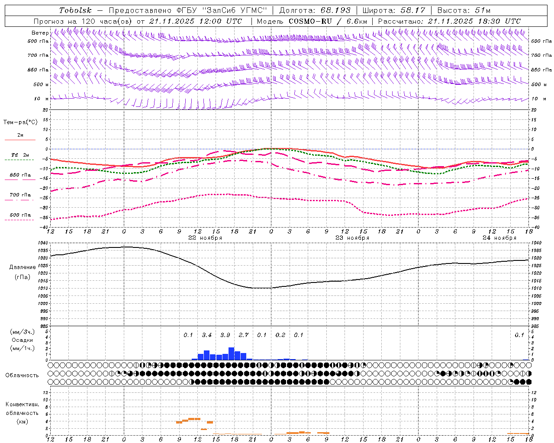The width and height of the screenshot is (554, 443).
Task: Click the '3.9' three-hour precipitation value
Action: [x=225, y=335]
